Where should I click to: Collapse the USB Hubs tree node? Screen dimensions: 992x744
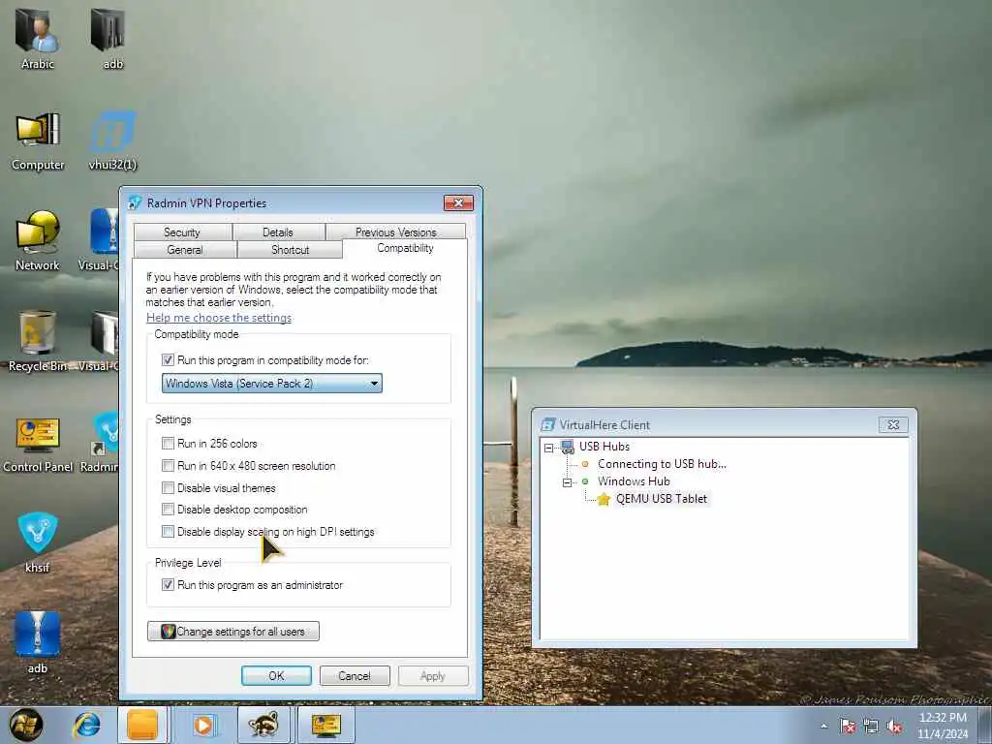click(x=548, y=448)
